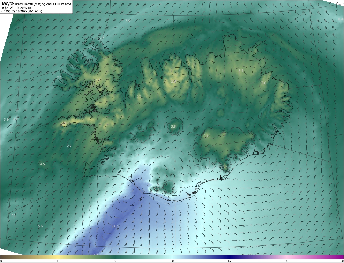Pick the 2.2 precipitation label
The width and height of the screenshot is (344, 263).
pyautogui.click(x=97, y=80)
